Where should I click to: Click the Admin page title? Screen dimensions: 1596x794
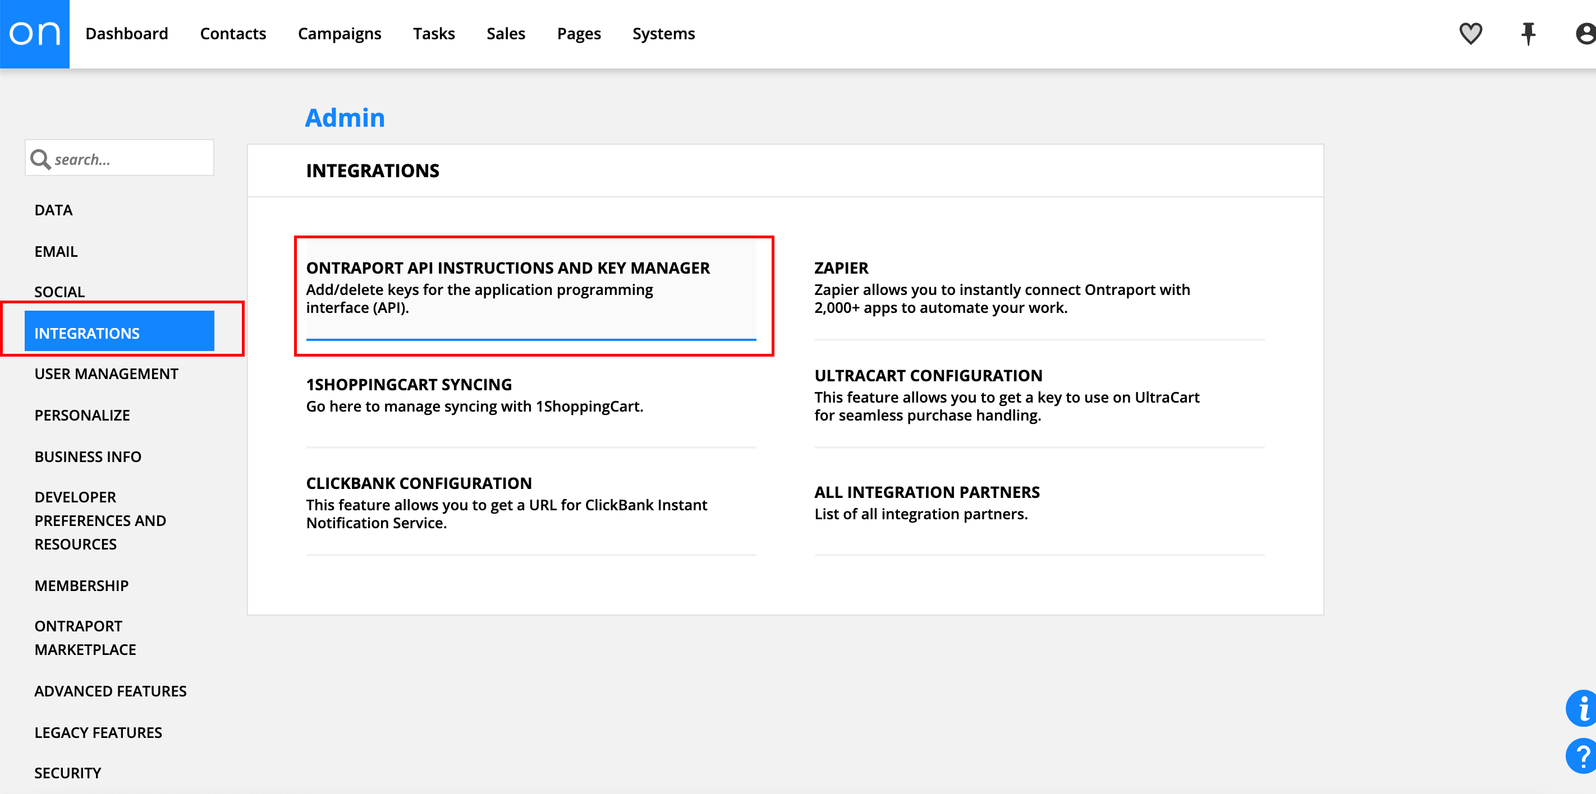[x=345, y=118]
